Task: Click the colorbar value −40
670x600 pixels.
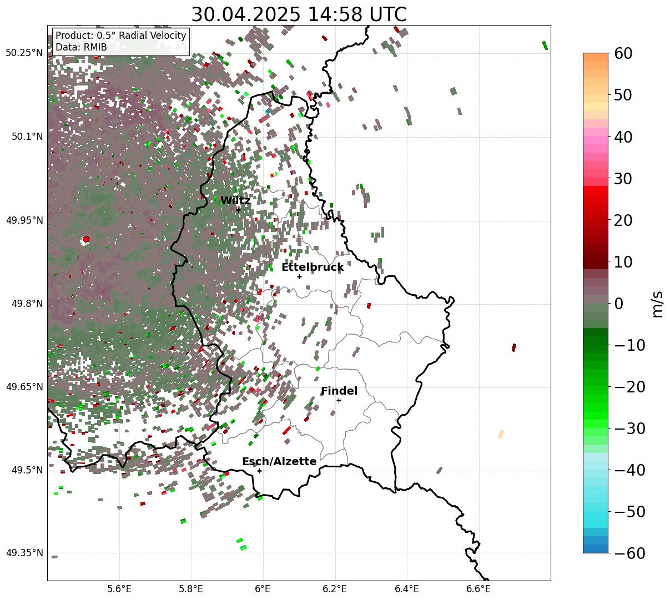Action: pos(629,470)
